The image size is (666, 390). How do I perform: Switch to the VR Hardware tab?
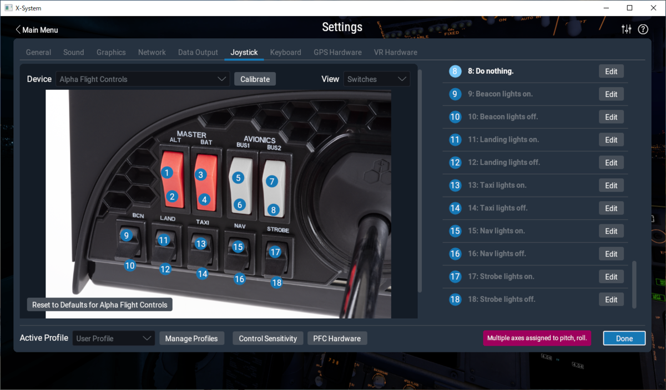pyautogui.click(x=396, y=52)
